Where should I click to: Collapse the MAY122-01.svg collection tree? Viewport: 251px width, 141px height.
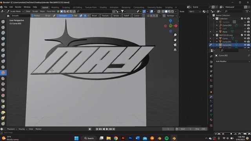214,35
